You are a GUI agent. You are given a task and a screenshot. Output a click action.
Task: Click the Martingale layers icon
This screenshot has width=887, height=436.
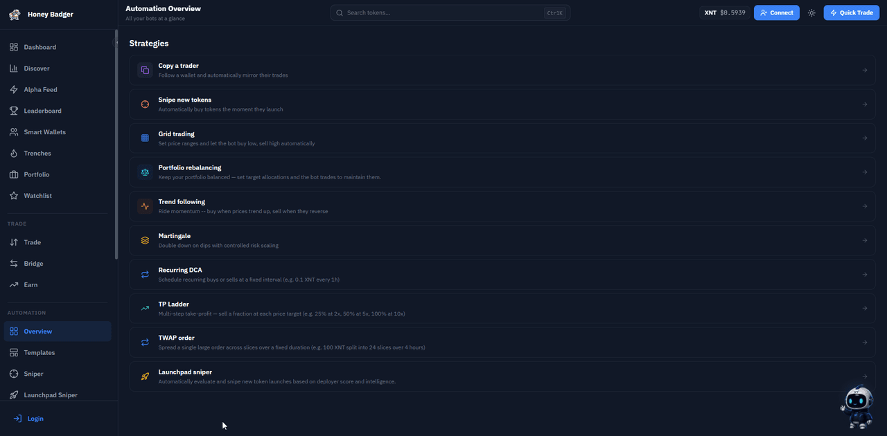tap(145, 240)
